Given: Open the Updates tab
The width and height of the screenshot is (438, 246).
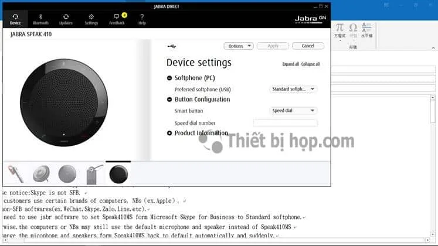Looking at the screenshot, I should (x=66, y=19).
